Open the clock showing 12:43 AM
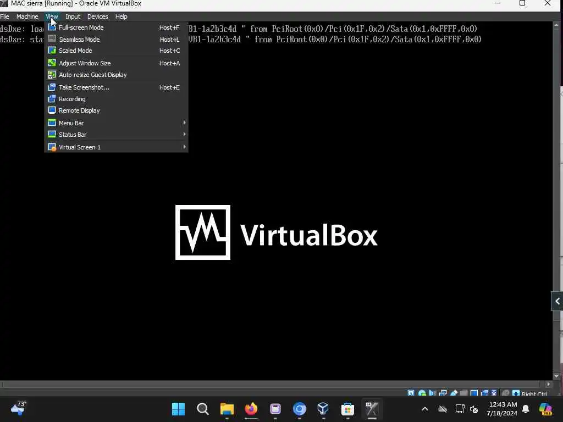The image size is (563, 422). 501,409
